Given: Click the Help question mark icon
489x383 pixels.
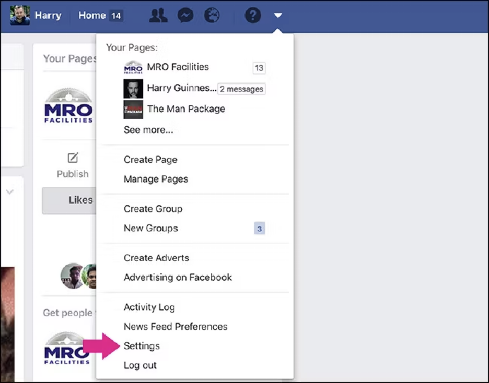Looking at the screenshot, I should [x=253, y=16].
